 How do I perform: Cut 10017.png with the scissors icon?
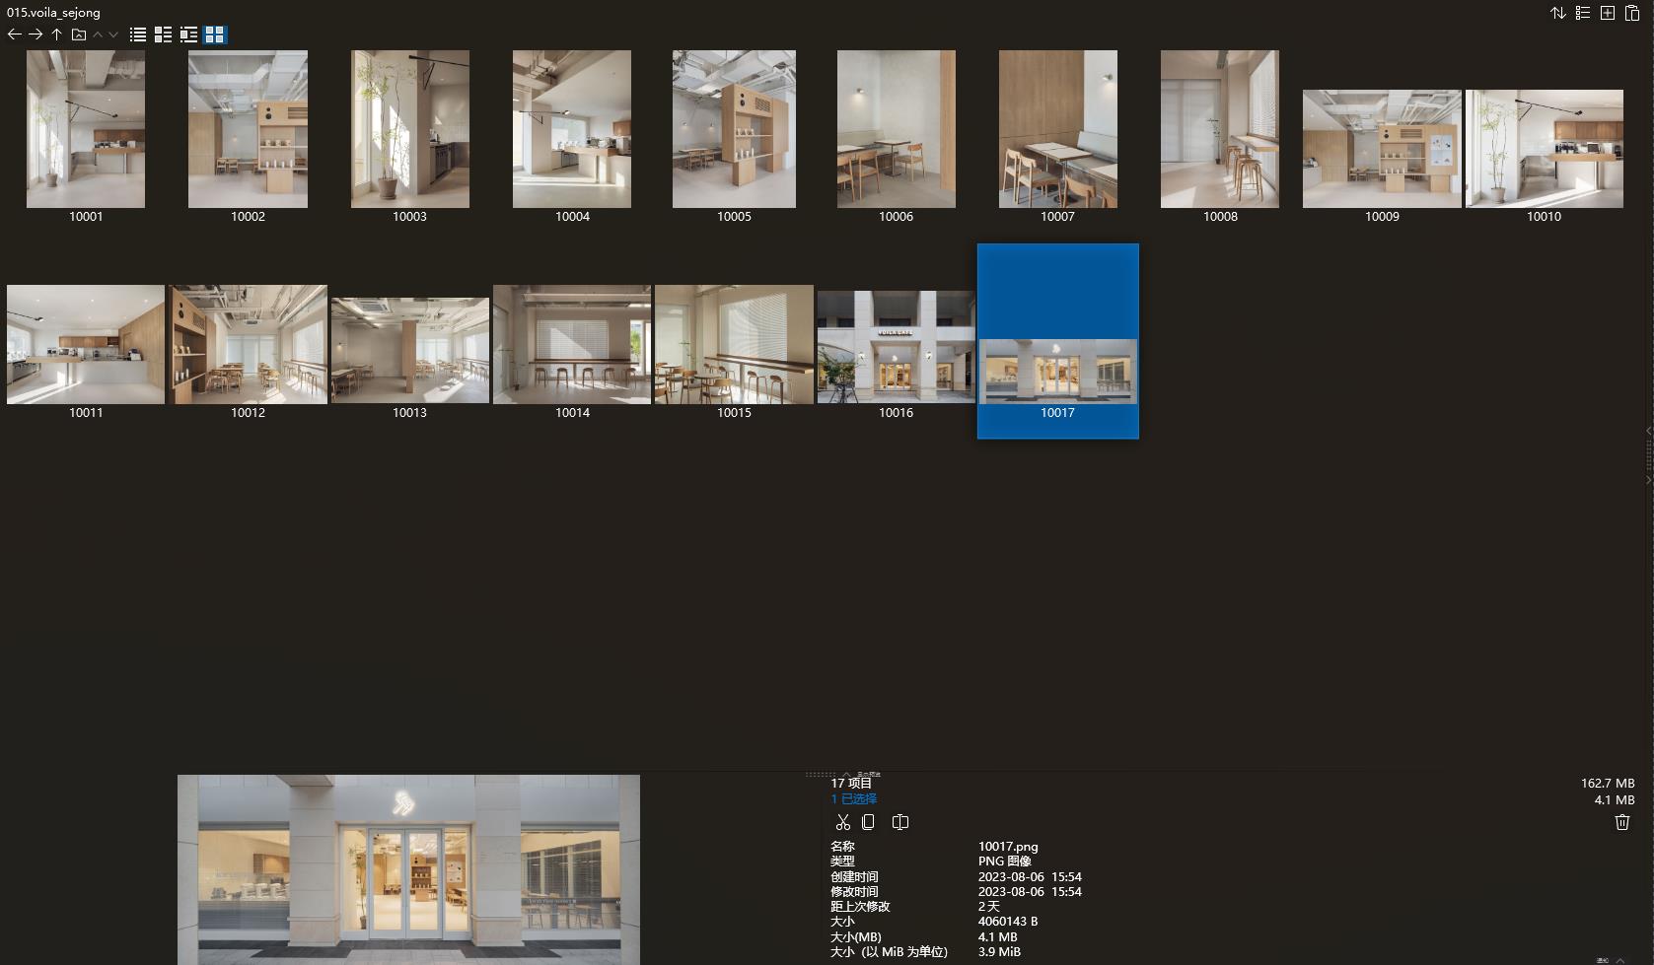pyautogui.click(x=843, y=821)
